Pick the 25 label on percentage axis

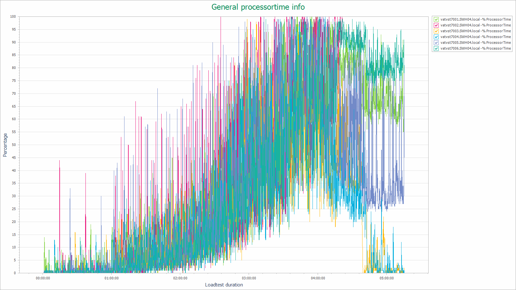click(14, 209)
